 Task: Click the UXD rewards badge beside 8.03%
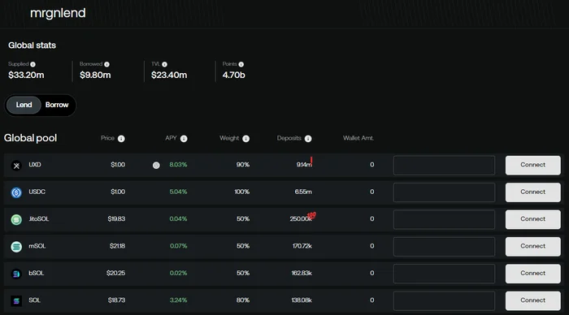[x=156, y=166]
